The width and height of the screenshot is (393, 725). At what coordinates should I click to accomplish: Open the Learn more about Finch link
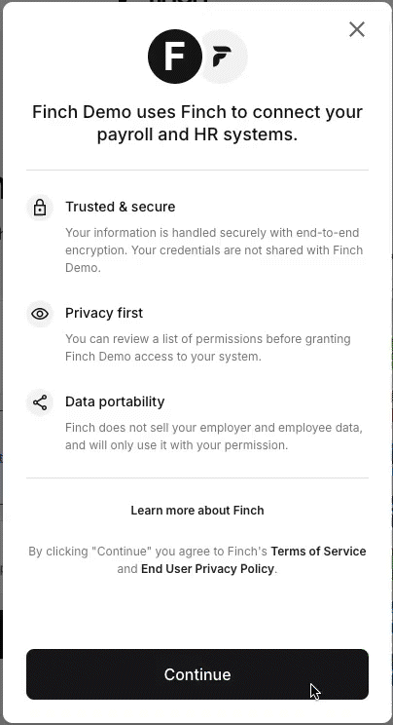pos(197,511)
